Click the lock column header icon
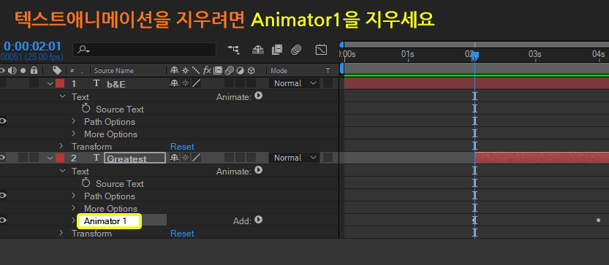The width and height of the screenshot is (609, 265). click(x=34, y=70)
